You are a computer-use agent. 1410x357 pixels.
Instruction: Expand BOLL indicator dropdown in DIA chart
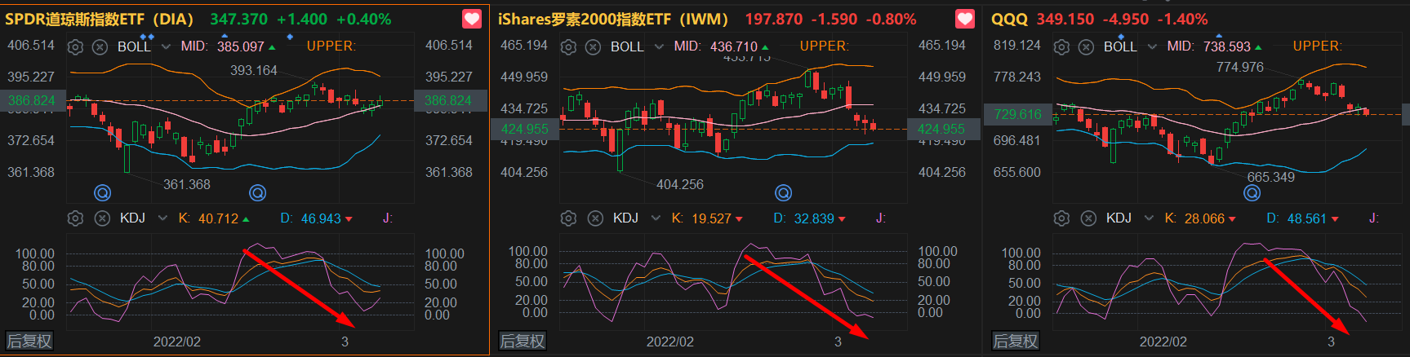(x=166, y=47)
